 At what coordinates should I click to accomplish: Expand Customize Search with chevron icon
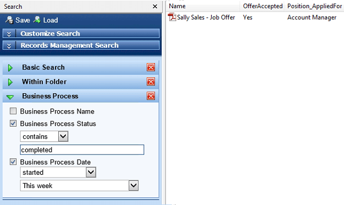pyautogui.click(x=9, y=33)
